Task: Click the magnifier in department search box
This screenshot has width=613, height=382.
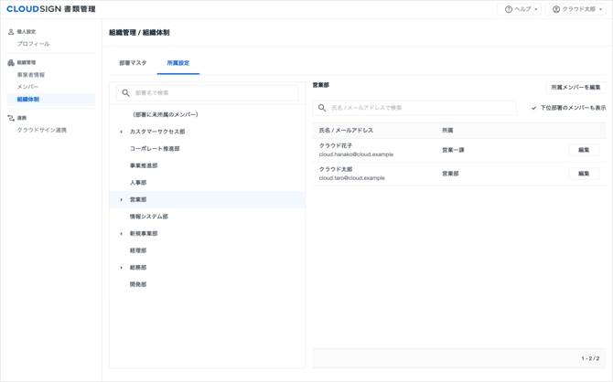Action: pyautogui.click(x=125, y=93)
